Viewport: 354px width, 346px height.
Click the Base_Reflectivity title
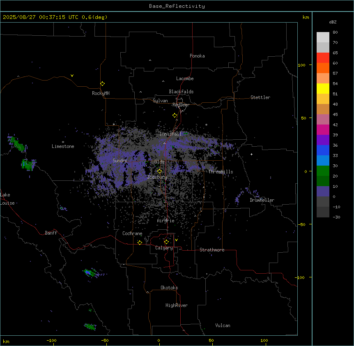pyautogui.click(x=177, y=6)
